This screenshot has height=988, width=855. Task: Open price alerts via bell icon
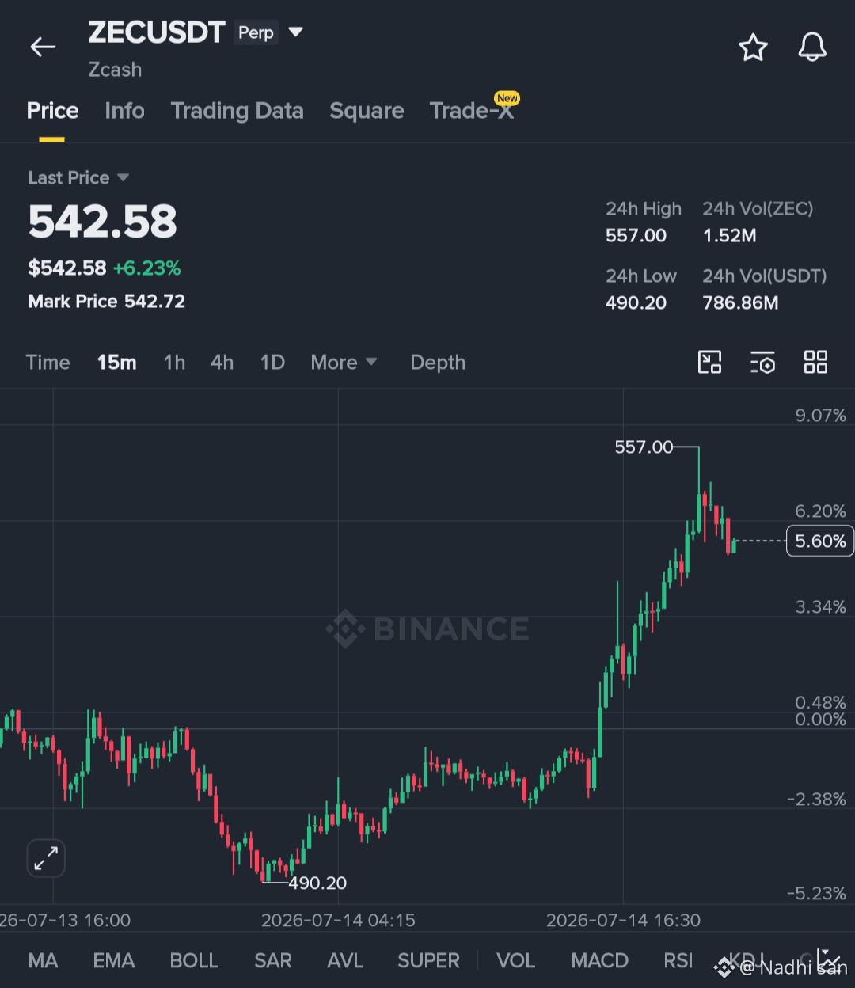click(812, 47)
